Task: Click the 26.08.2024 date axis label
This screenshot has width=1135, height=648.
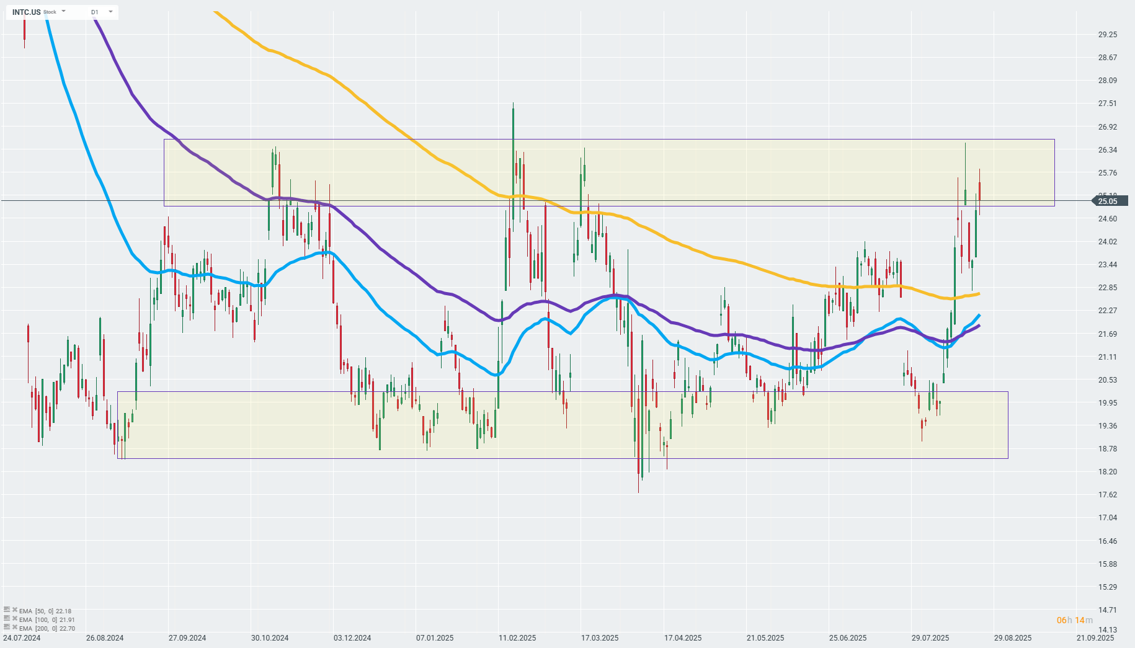Action: 105,638
